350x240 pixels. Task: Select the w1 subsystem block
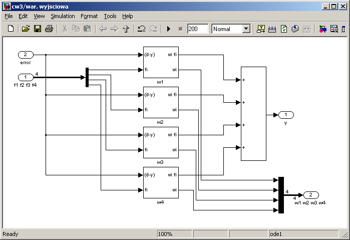(160, 62)
